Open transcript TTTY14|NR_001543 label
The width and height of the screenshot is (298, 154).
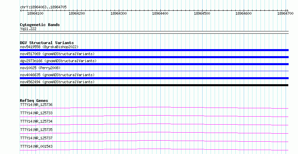pos(36,146)
